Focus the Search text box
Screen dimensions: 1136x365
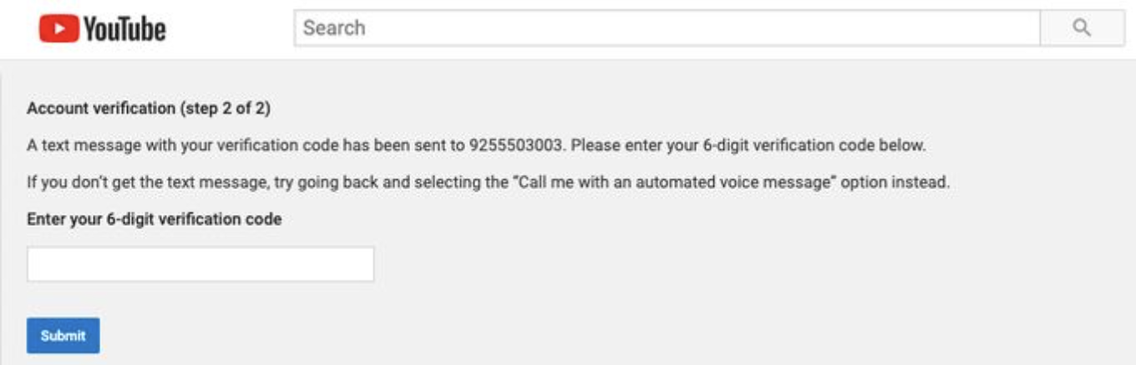click(x=668, y=28)
